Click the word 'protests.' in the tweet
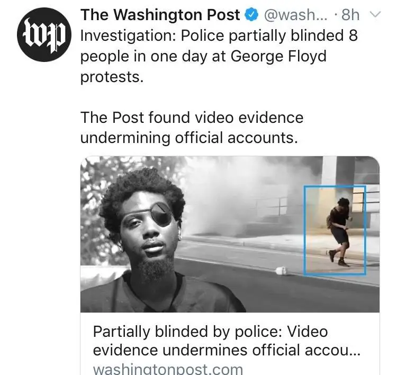397x375 pixels. [112, 77]
